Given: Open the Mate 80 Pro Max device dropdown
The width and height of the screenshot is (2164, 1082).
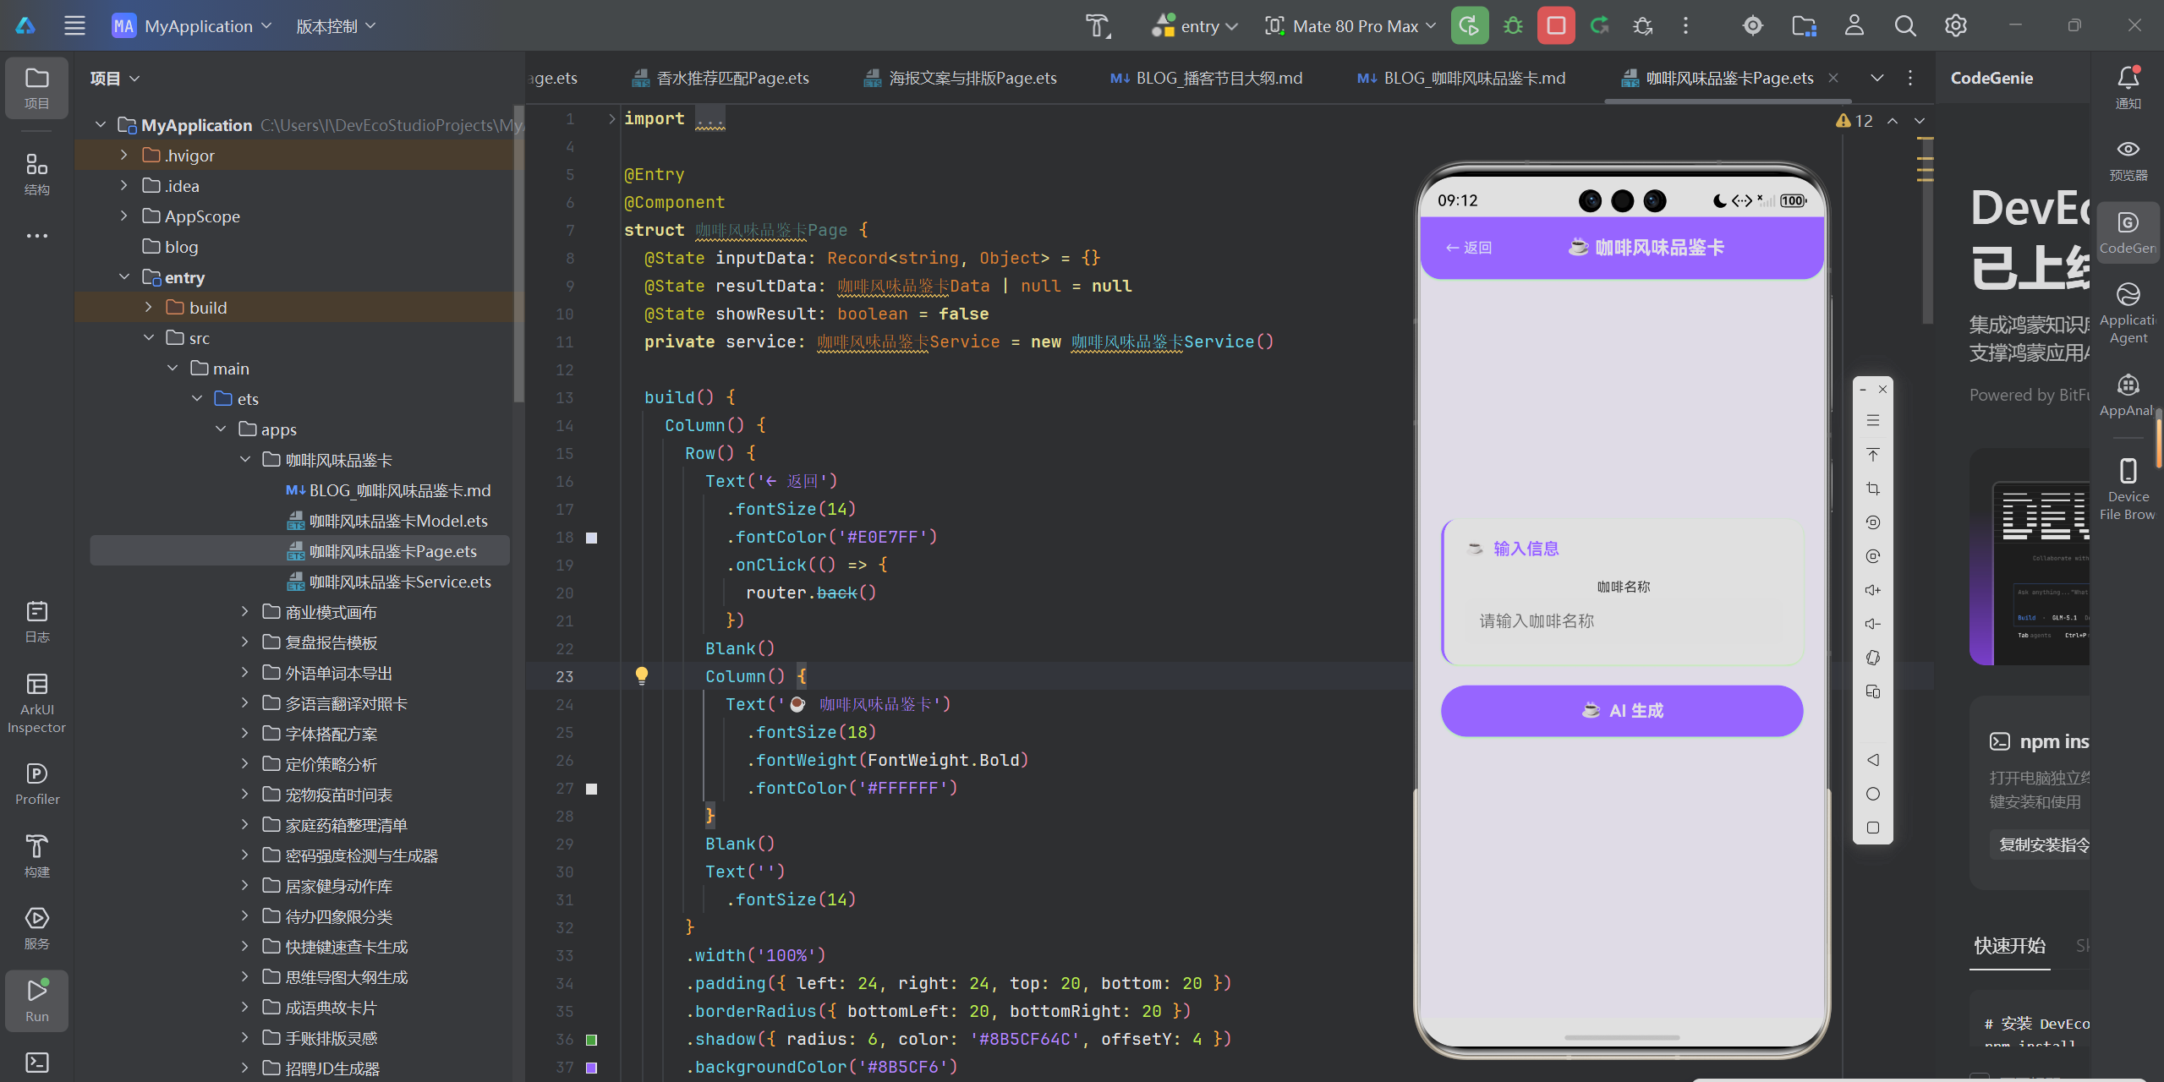Looking at the screenshot, I should [1350, 26].
